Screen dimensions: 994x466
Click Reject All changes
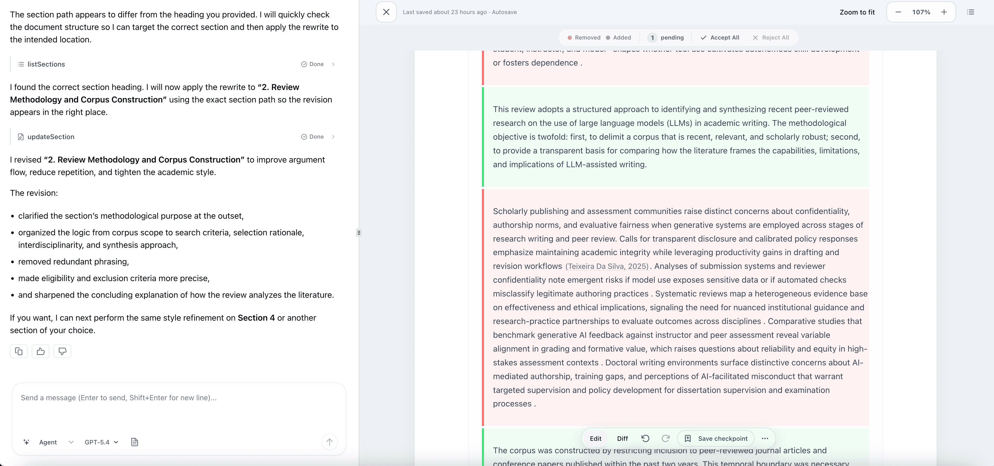point(770,37)
